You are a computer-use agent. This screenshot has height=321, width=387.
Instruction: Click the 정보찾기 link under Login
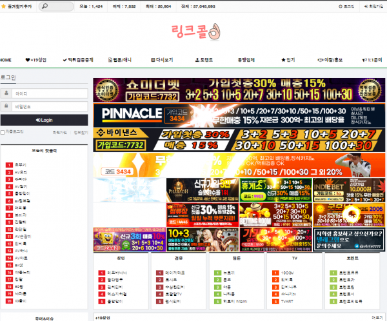pos(80,131)
